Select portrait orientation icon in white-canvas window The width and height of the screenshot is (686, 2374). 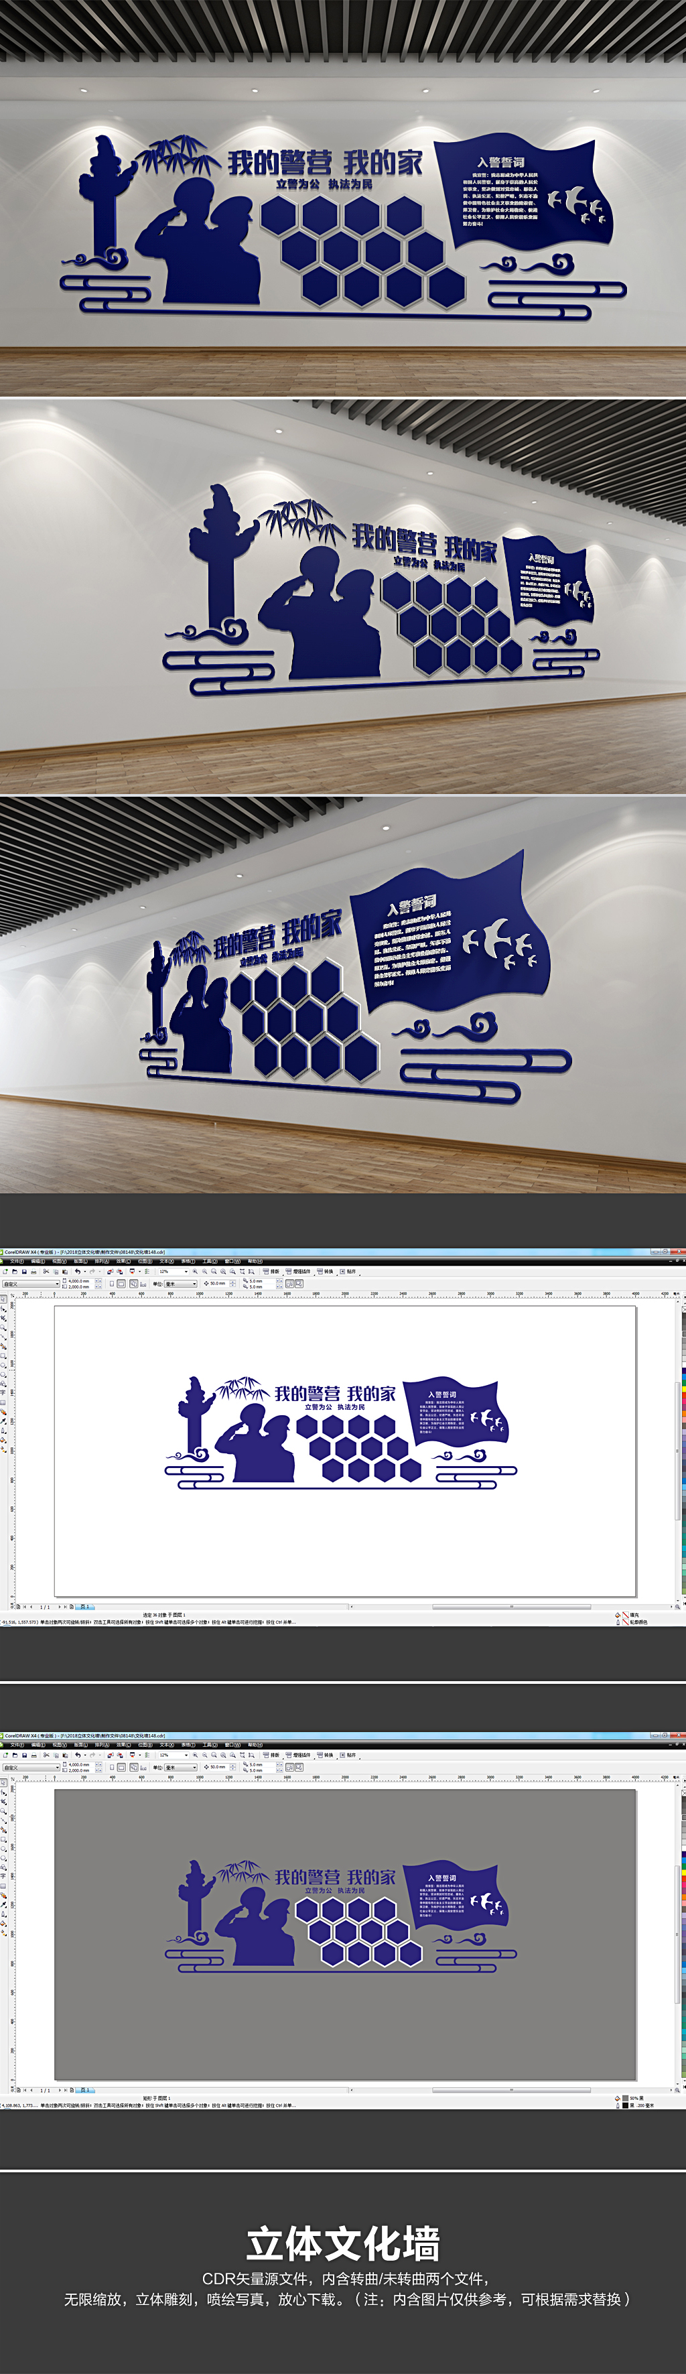click(113, 1283)
